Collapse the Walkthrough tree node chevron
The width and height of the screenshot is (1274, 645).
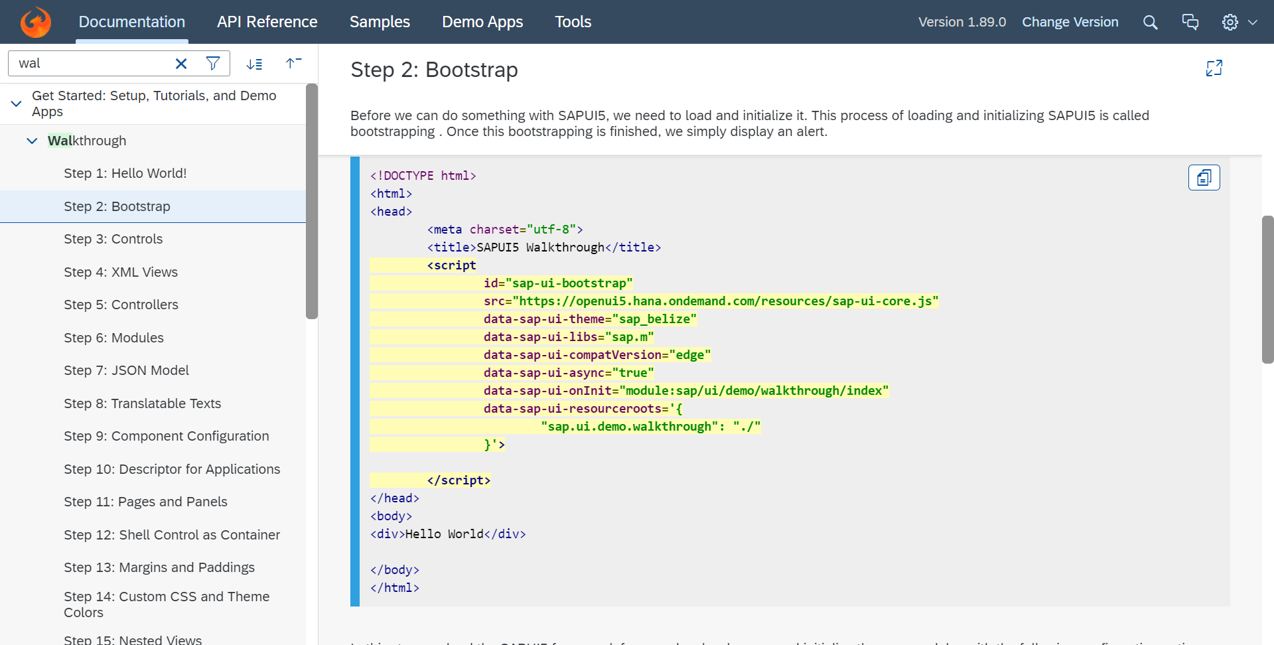click(x=32, y=141)
